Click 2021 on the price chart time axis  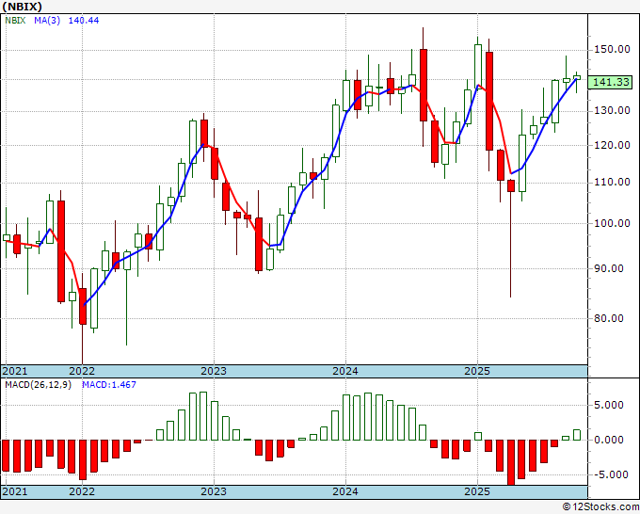tap(15, 371)
